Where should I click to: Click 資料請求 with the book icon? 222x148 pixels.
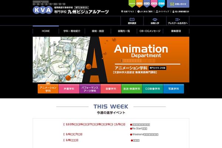pyautogui.click(x=132, y=21)
